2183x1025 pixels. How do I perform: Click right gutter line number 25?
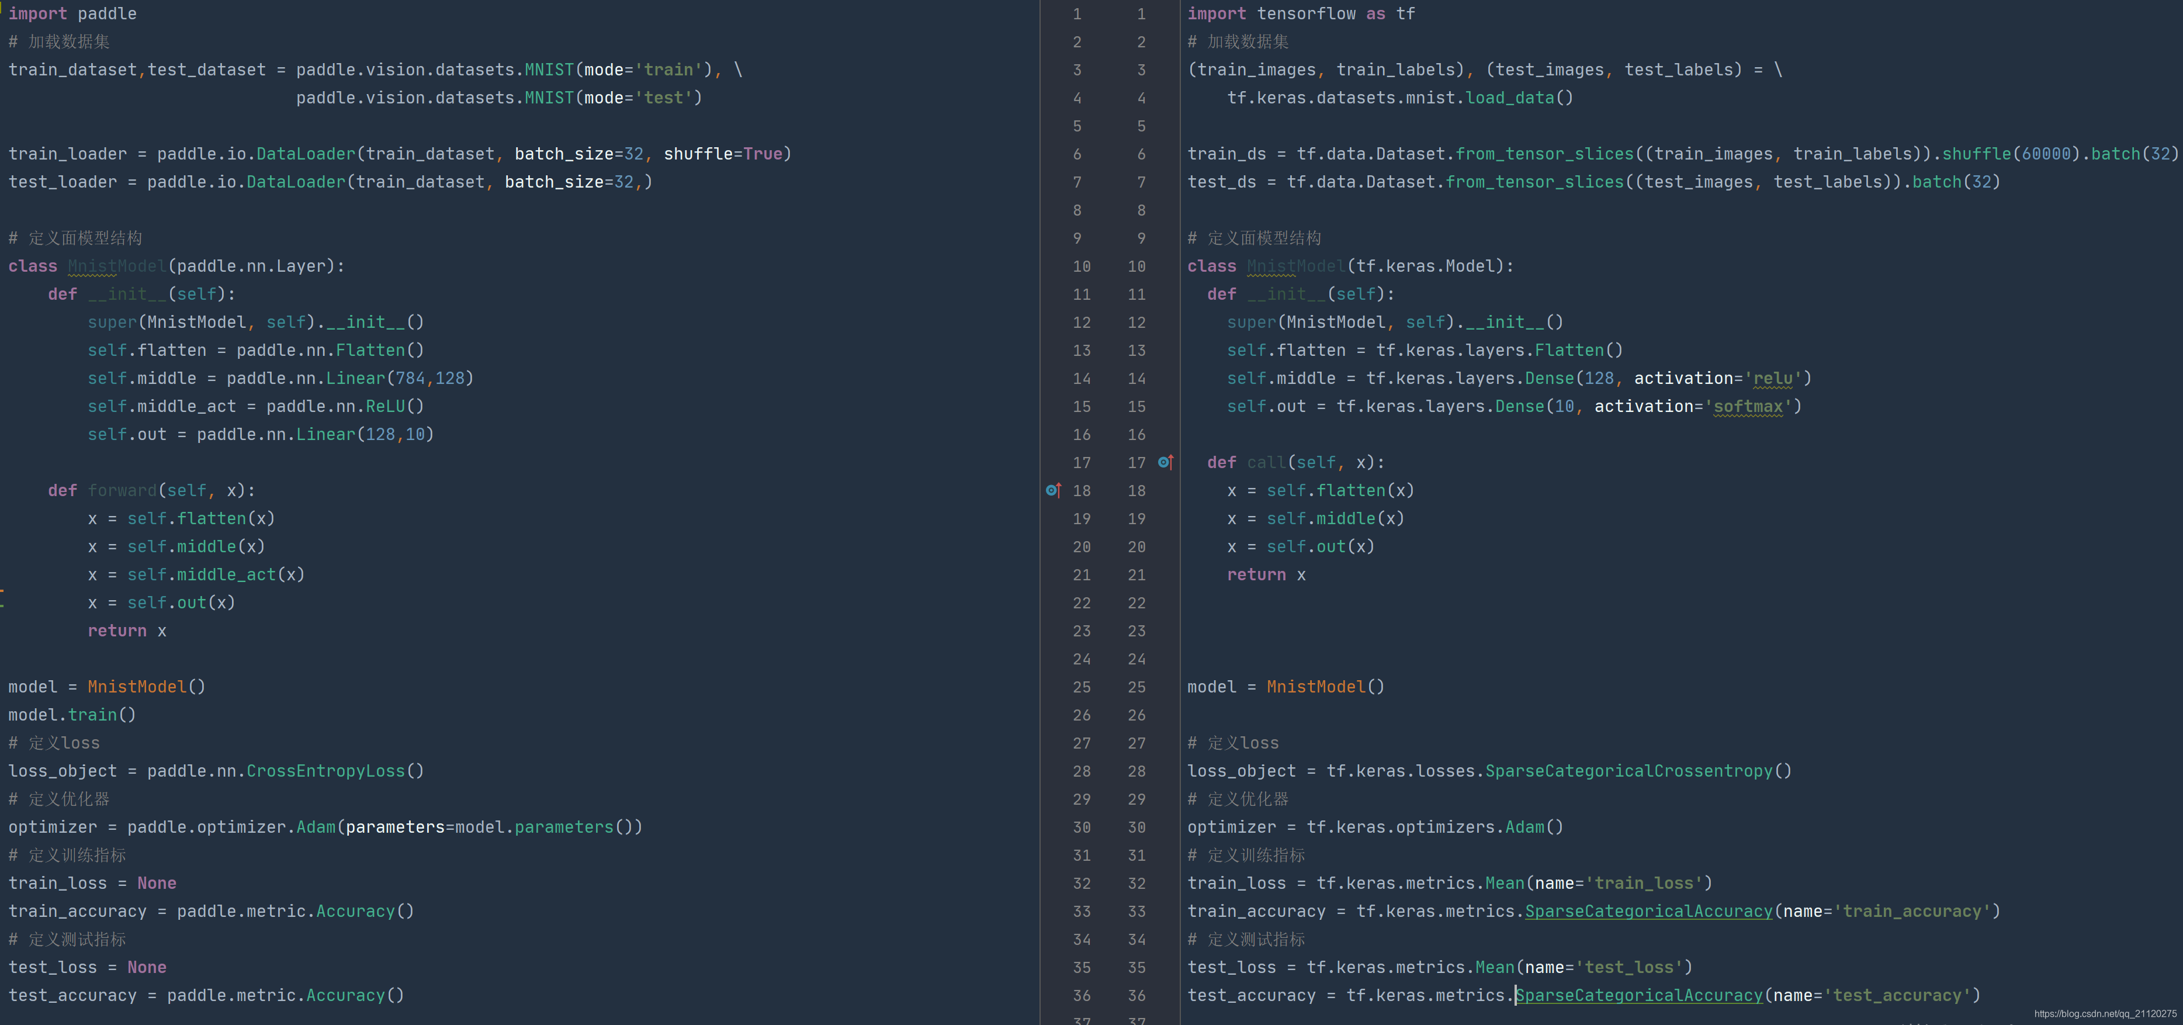click(x=1136, y=687)
